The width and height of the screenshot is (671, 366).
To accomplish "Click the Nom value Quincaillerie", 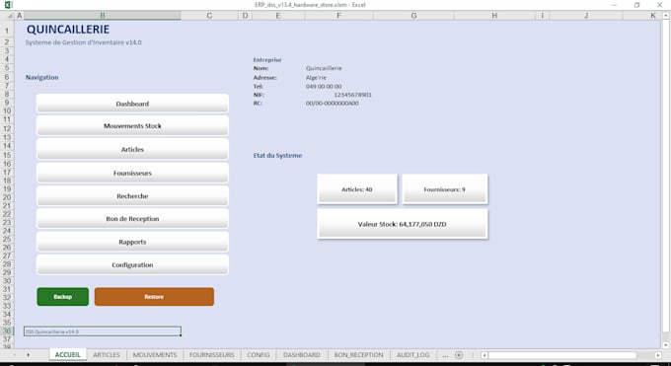I will coord(324,68).
